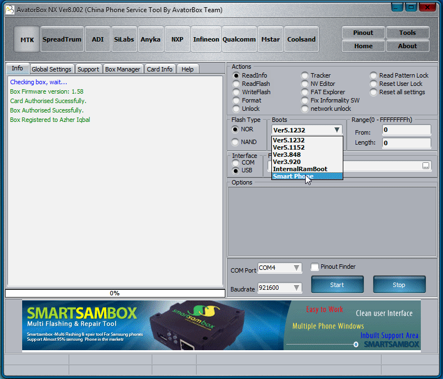Choose the WriteFlash action
This screenshot has height=379, width=443.
pyautogui.click(x=251, y=92)
